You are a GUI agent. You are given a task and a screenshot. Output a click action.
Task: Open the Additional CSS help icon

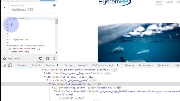point(54,5)
